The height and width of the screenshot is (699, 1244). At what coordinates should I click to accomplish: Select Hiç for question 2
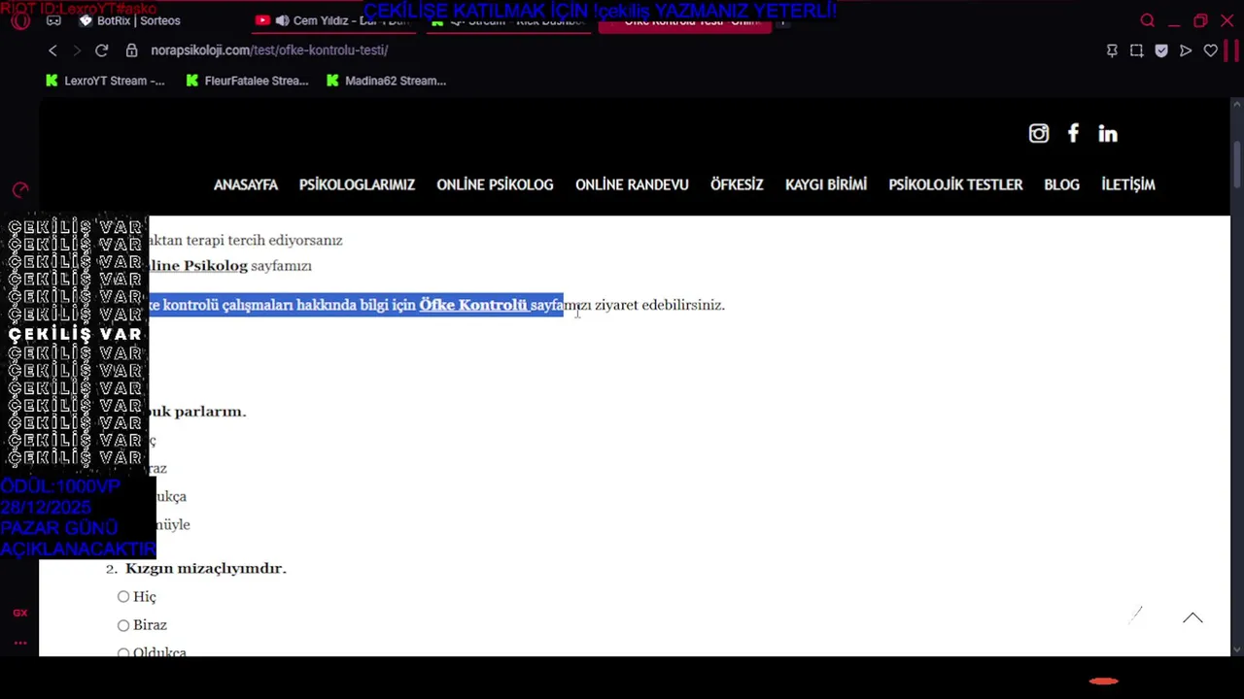123,596
